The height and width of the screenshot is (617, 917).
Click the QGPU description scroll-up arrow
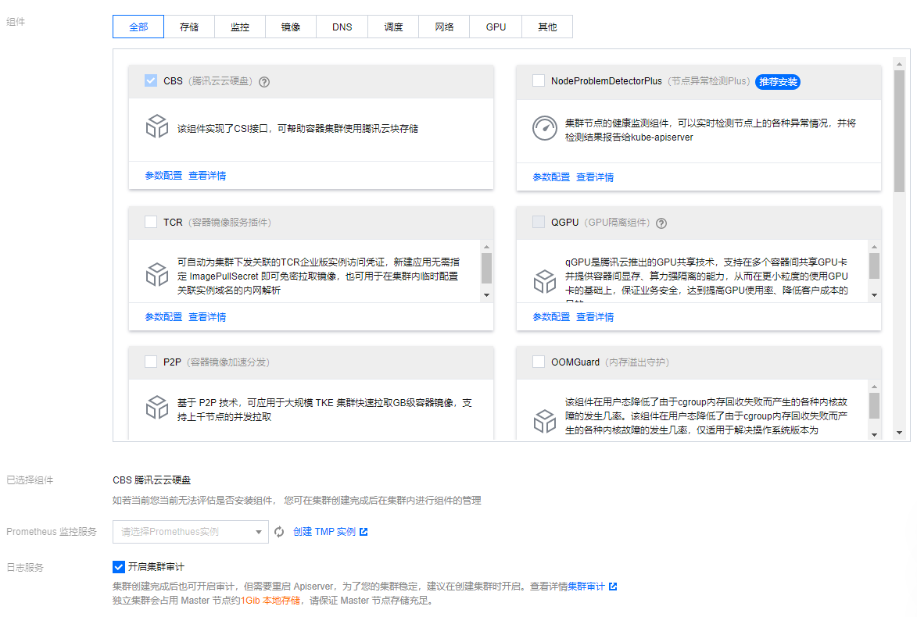874,247
